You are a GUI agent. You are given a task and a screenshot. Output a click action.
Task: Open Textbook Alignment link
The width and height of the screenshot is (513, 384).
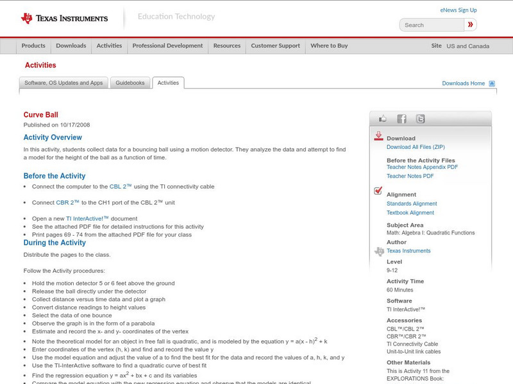pyautogui.click(x=410, y=213)
